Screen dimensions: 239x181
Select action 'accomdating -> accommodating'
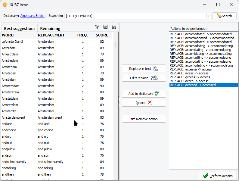coord(203,50)
